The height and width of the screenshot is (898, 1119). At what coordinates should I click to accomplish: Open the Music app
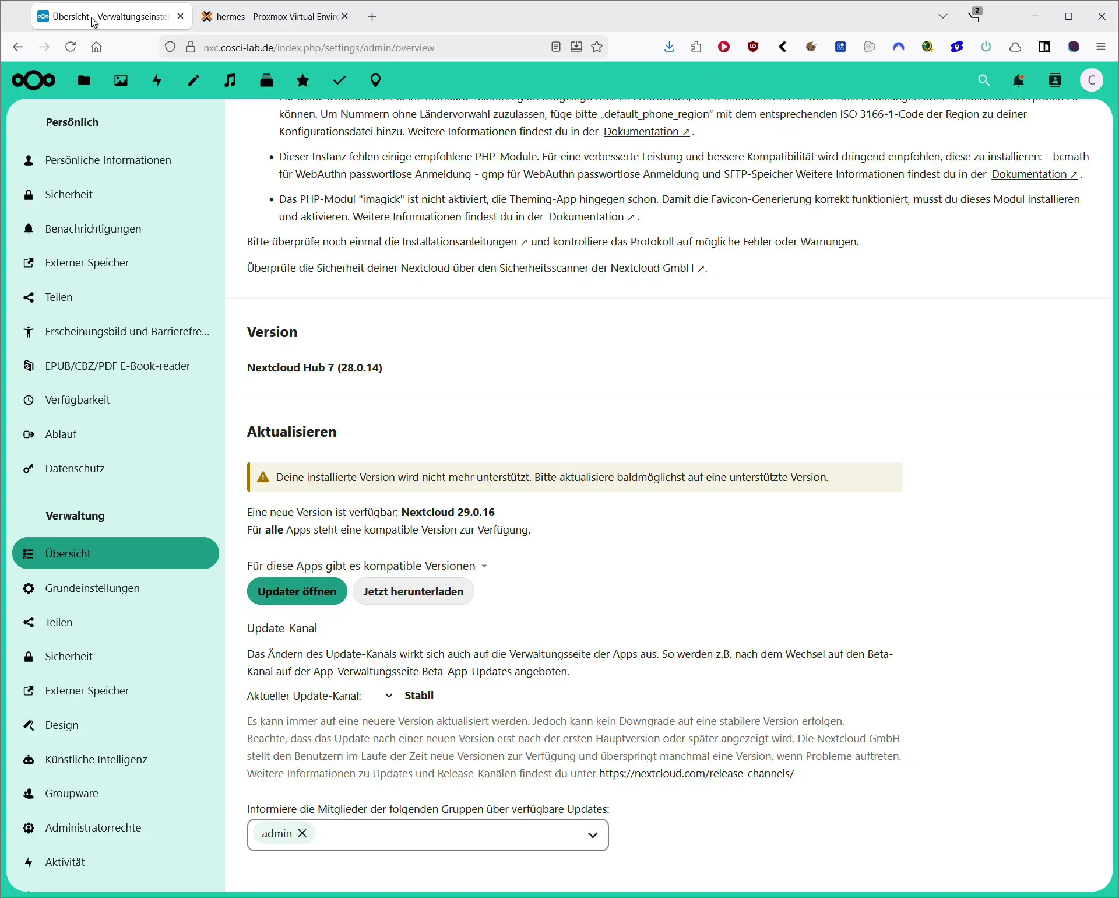coord(230,80)
